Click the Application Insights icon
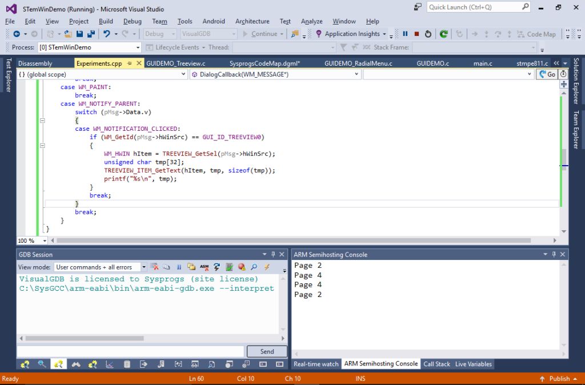585x385 pixels. (x=318, y=34)
